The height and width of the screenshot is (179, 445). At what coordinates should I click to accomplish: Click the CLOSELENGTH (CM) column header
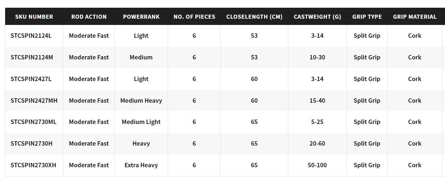point(254,17)
